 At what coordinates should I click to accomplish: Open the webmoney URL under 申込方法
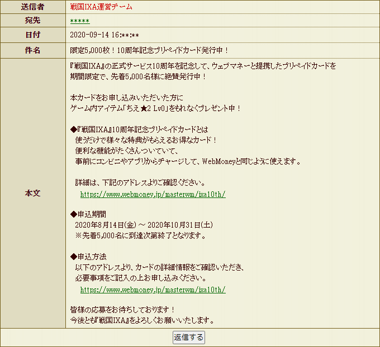[153, 290]
